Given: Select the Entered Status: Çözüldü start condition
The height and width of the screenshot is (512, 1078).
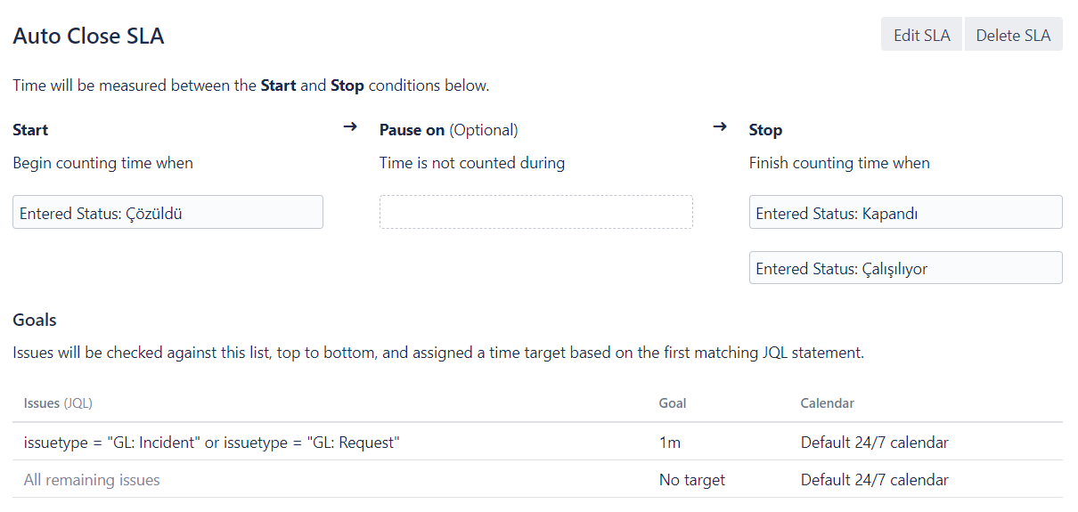Looking at the screenshot, I should click(x=167, y=213).
